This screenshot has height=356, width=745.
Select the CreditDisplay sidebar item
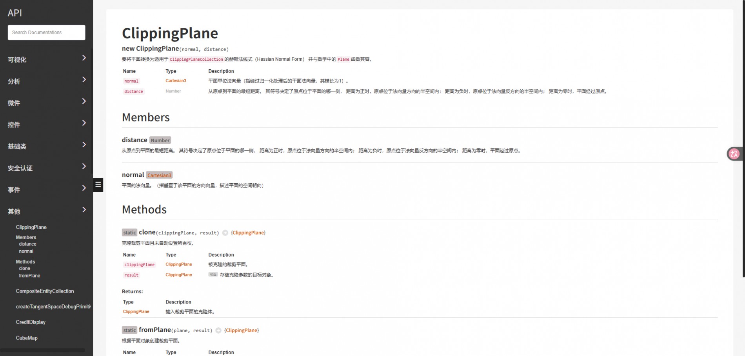(31, 322)
